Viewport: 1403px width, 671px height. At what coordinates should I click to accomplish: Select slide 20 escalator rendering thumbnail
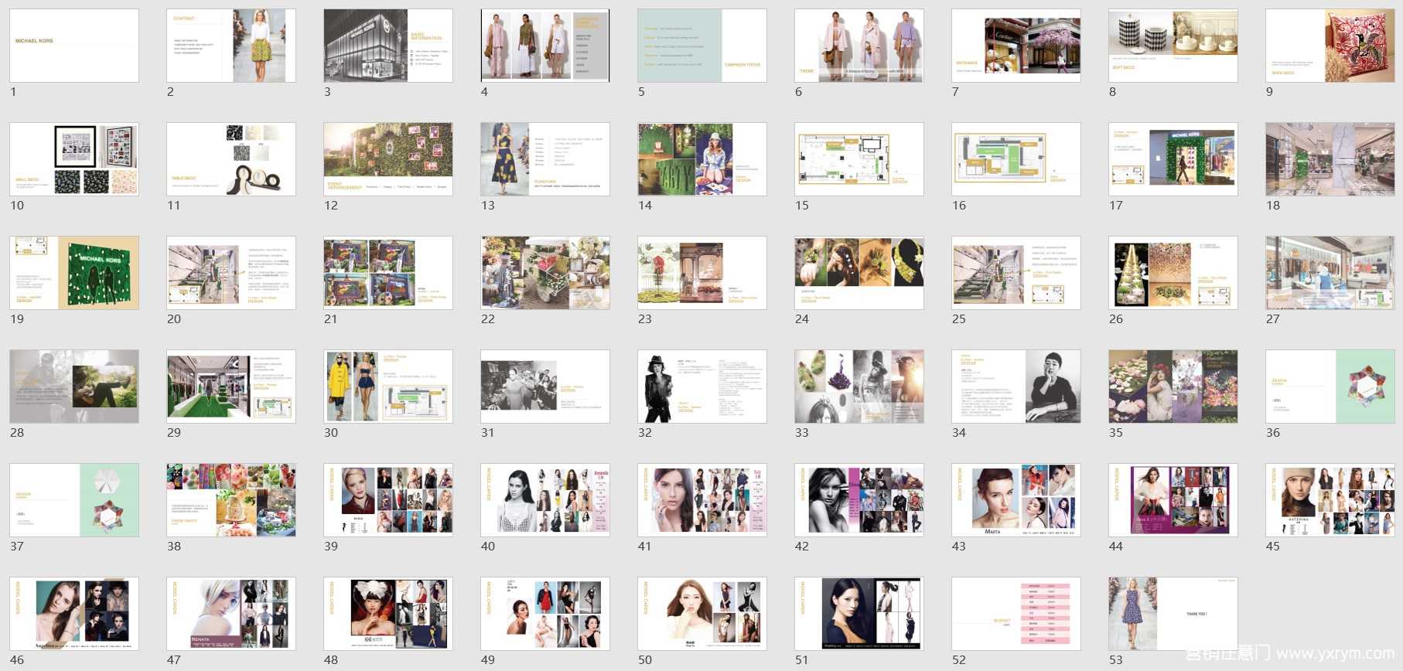click(x=231, y=273)
